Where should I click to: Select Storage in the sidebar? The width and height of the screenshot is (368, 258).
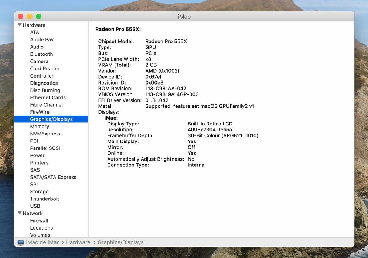pyautogui.click(x=39, y=192)
